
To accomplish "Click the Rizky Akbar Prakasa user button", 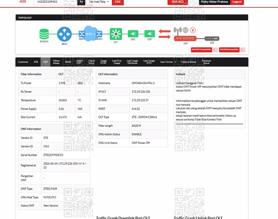I will tap(215, 2).
